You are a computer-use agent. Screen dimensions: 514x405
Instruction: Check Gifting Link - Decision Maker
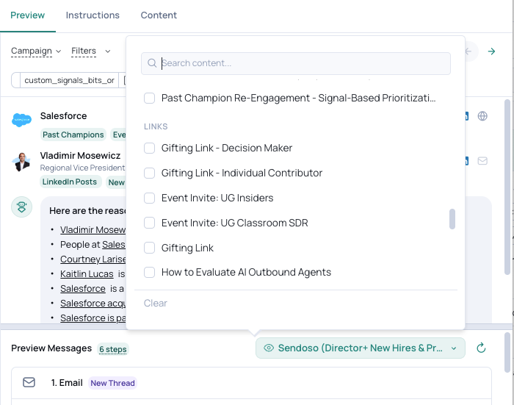pyautogui.click(x=150, y=148)
